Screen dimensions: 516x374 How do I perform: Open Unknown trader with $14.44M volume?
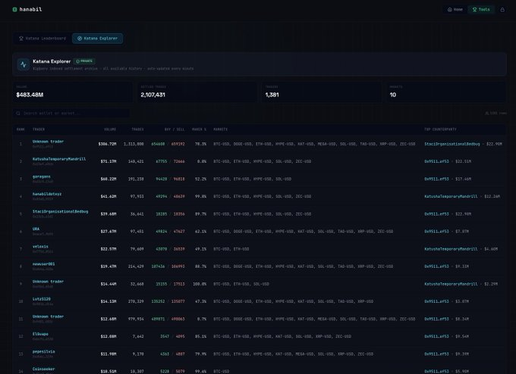[x=48, y=282]
